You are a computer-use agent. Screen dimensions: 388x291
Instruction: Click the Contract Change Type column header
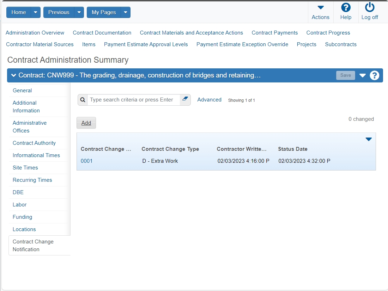[170, 149]
